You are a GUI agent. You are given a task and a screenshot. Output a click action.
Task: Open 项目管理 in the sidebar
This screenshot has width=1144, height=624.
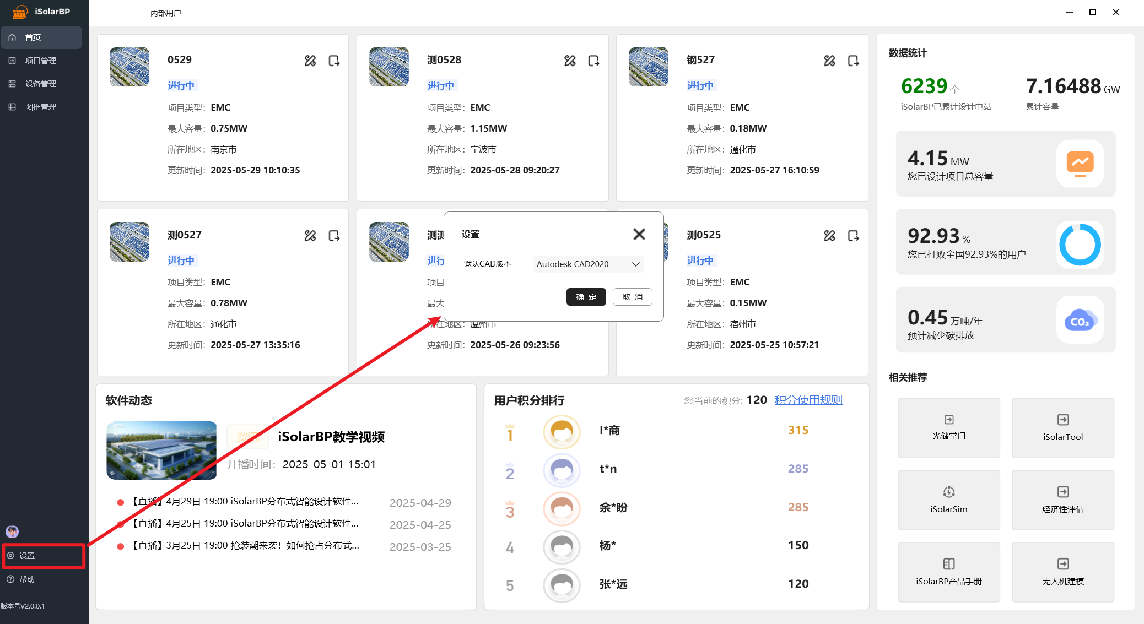[40, 61]
